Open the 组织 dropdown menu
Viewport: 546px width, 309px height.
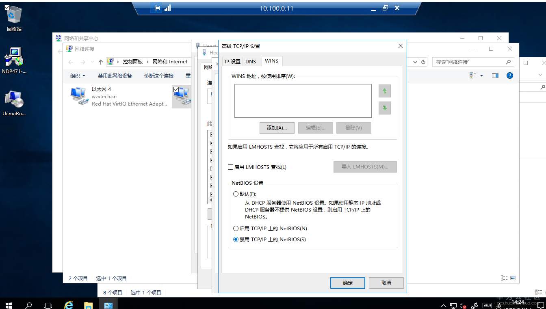(x=77, y=76)
